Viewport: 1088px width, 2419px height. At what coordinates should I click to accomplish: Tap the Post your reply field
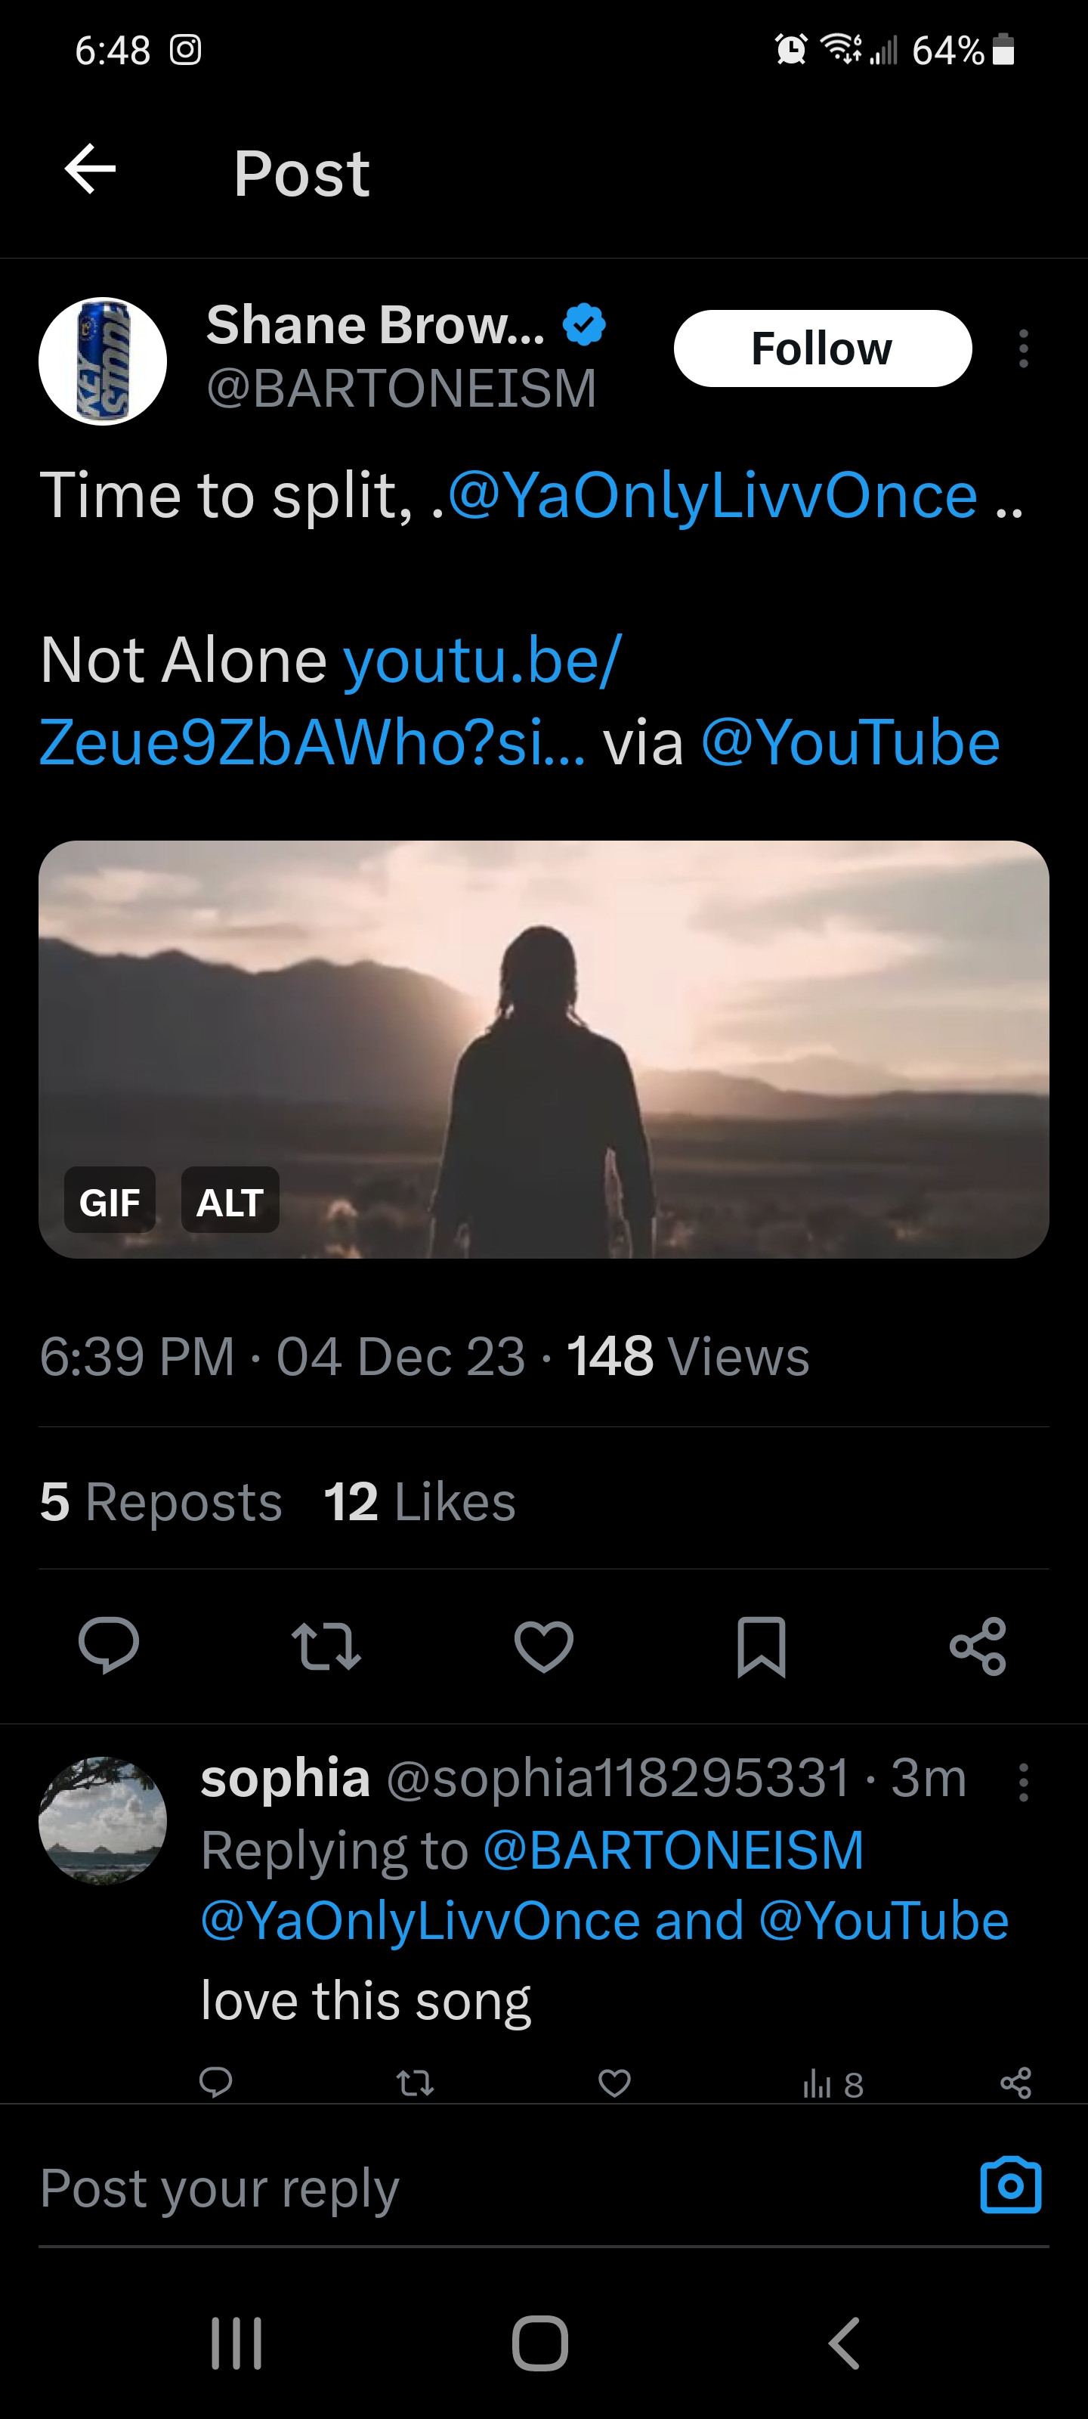pos(469,2188)
